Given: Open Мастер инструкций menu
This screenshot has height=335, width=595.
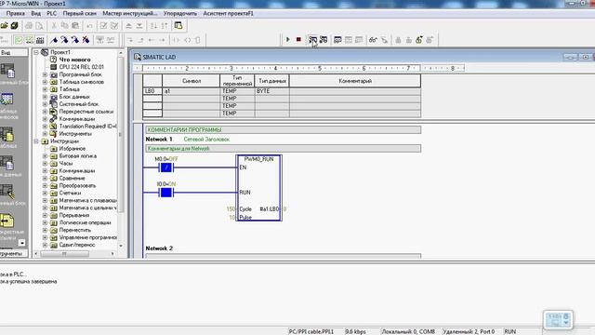Looking at the screenshot, I should pyautogui.click(x=130, y=13).
